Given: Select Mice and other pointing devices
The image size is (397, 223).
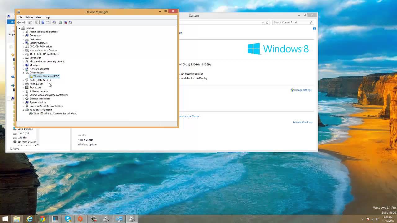Looking at the screenshot, I should [x=47, y=61].
